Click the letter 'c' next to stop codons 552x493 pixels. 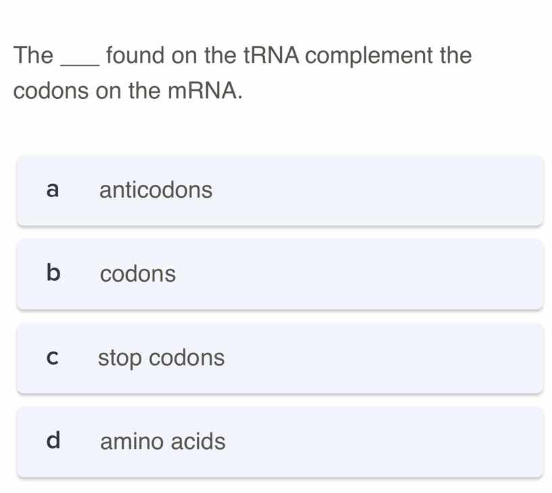pyautogui.click(x=52, y=358)
